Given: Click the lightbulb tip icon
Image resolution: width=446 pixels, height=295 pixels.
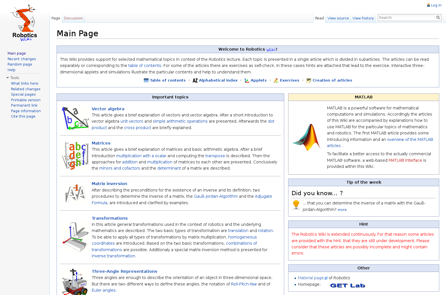Looking at the screenshot, I should pos(296,205).
